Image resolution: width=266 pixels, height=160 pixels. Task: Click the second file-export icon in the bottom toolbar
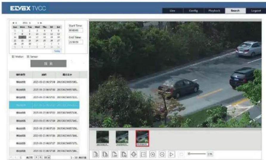tap(105, 154)
